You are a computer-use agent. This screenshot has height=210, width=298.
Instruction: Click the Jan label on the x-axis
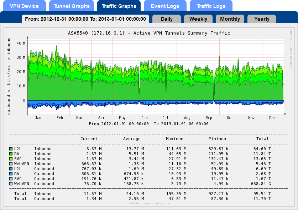pyautogui.click(x=38, y=118)
